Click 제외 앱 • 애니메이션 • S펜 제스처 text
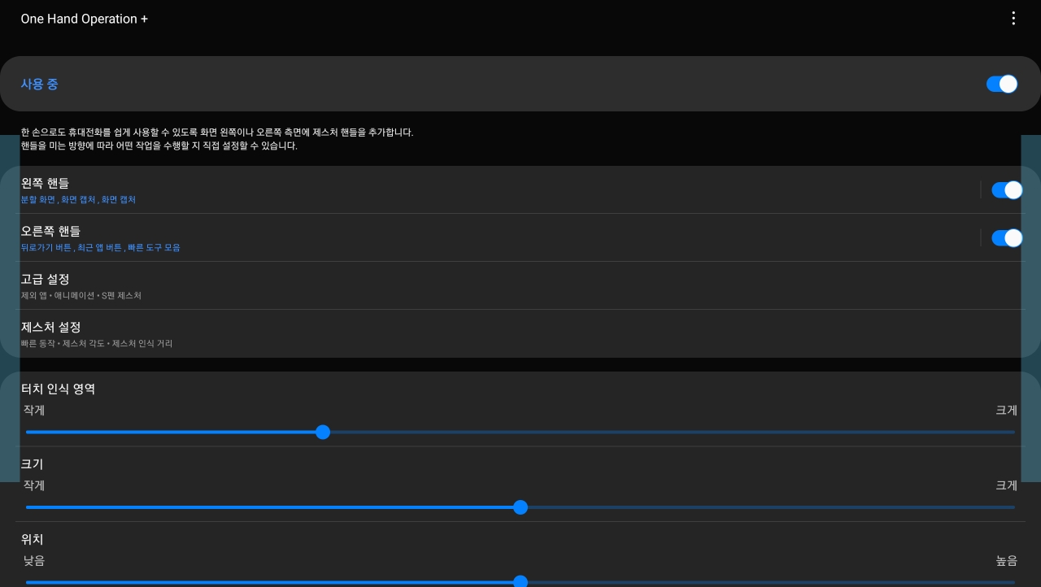Screen dimensions: 1041x587 click(x=81, y=296)
